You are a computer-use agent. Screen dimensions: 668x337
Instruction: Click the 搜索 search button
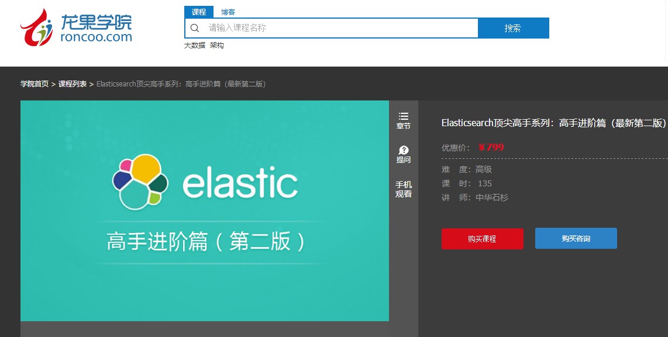514,28
